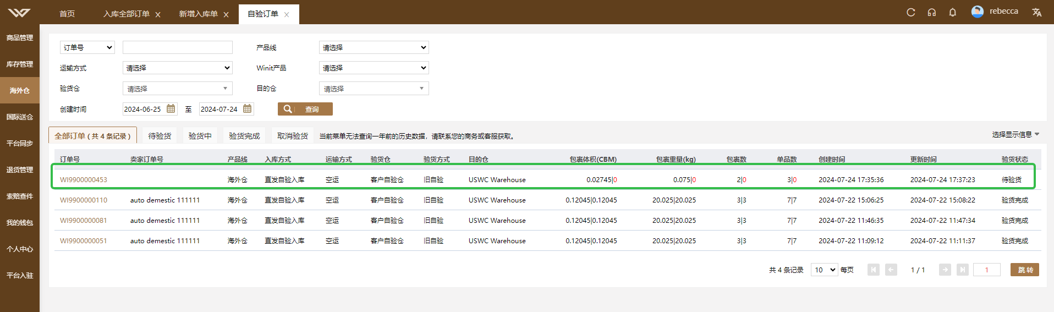Click the 待验货 status in first row
Viewport: 1054px width, 312px height.
click(1012, 179)
